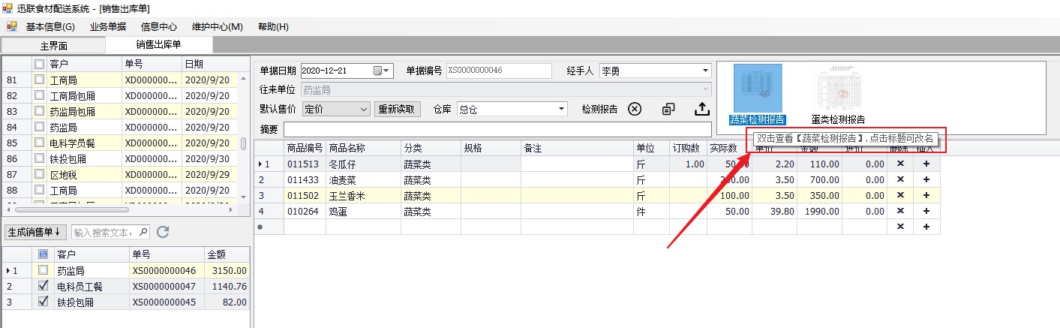Viewport: 1060px width, 328px height.
Task: Toggle select-all checkbox in lower list header
Action: pos(43,254)
